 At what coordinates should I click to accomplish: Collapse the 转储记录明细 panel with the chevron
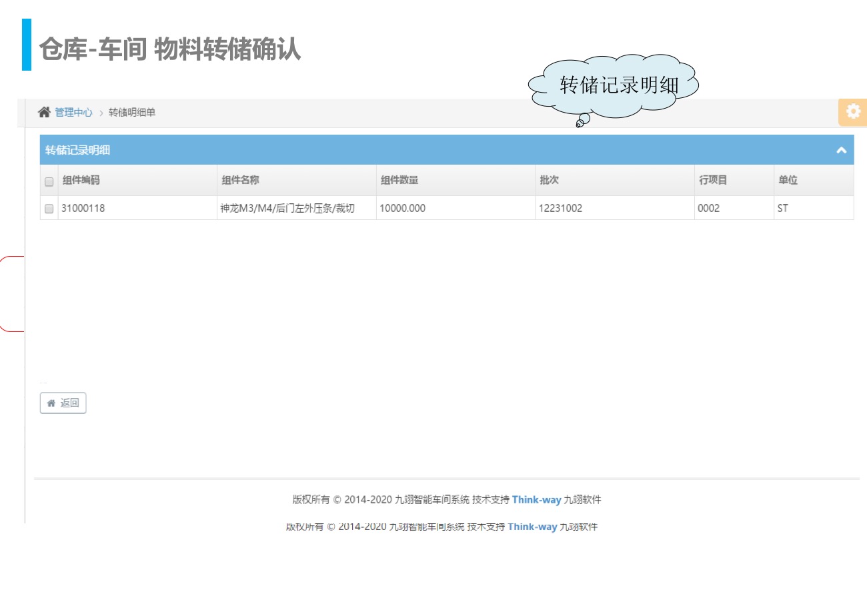[x=841, y=151]
